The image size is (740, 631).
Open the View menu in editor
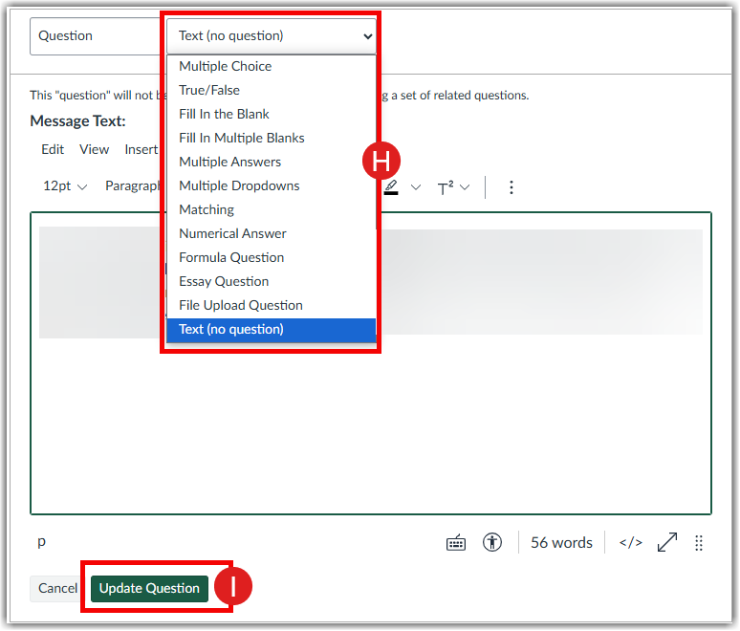95,149
